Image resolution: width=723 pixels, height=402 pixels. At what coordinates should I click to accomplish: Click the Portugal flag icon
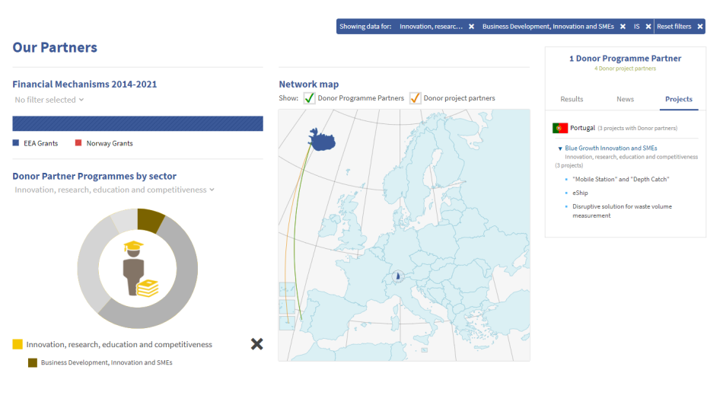(x=559, y=128)
